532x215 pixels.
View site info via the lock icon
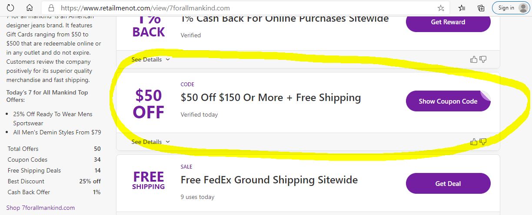point(51,8)
